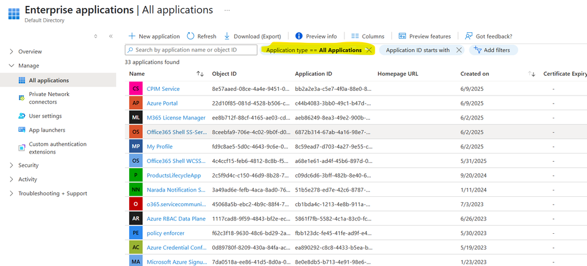Image resolution: width=587 pixels, height=266 pixels.
Task: Click the P tile for ProductsLifecycleApp
Action: coord(136,175)
